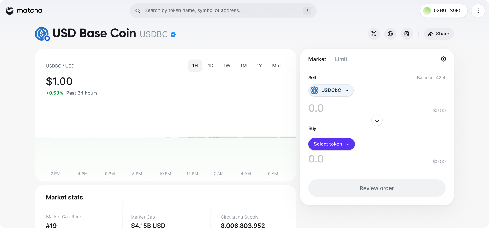Click the Balance: 42.4 text

[x=431, y=78]
